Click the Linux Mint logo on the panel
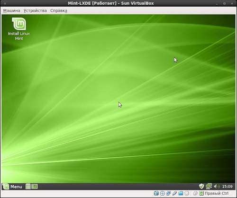 click(x=6, y=187)
